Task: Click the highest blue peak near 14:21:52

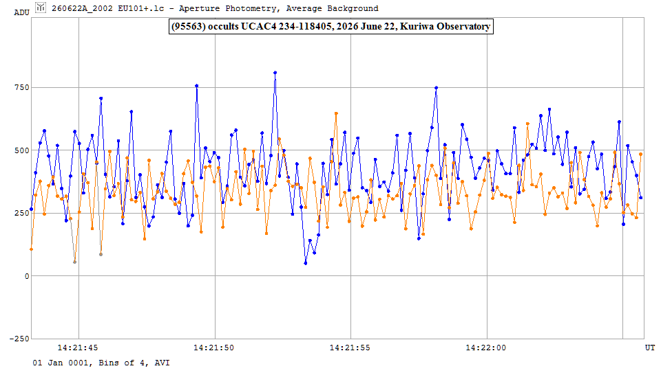Action: pos(275,73)
